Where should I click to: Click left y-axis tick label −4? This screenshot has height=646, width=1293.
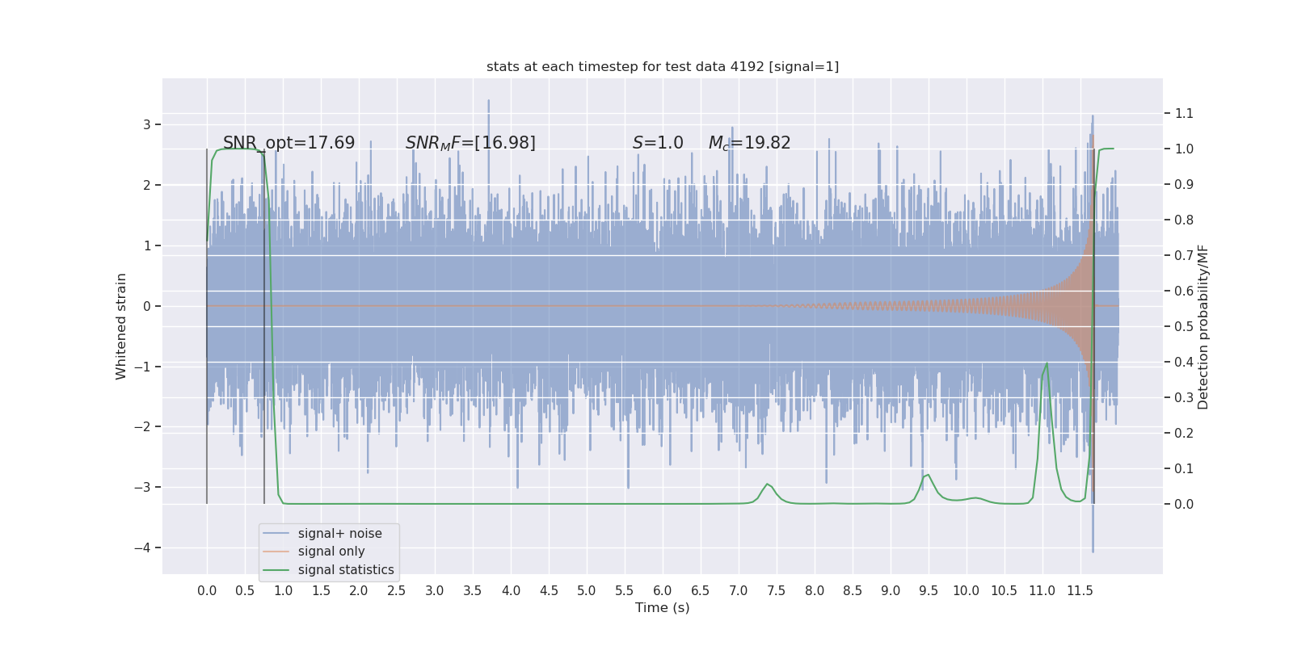point(143,547)
